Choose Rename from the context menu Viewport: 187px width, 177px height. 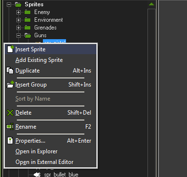click(x=51, y=127)
